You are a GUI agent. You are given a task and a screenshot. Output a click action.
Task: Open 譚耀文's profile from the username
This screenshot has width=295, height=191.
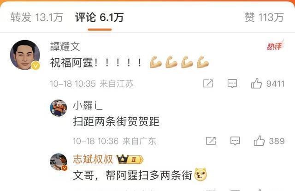(x=65, y=46)
